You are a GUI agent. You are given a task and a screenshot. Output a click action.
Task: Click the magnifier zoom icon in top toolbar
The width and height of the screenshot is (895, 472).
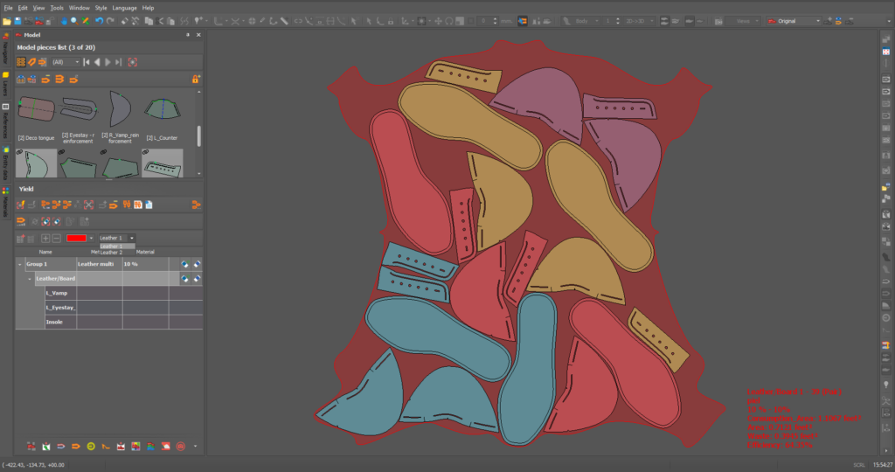click(x=73, y=20)
